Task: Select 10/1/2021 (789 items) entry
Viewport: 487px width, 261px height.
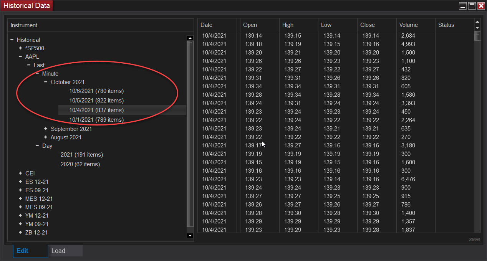Action: tap(96, 120)
